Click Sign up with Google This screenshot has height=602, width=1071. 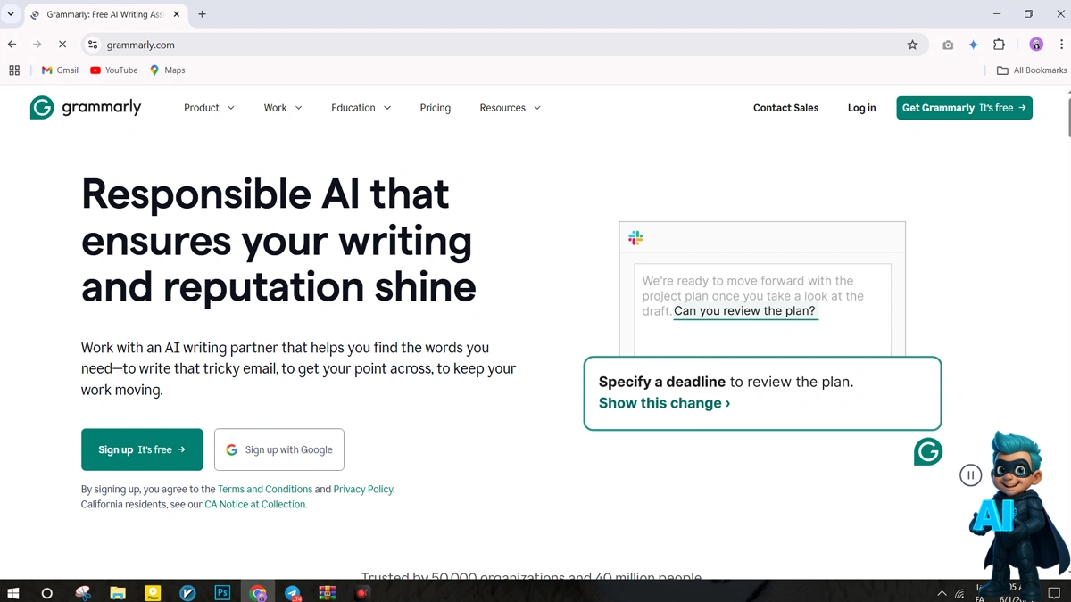click(x=279, y=449)
